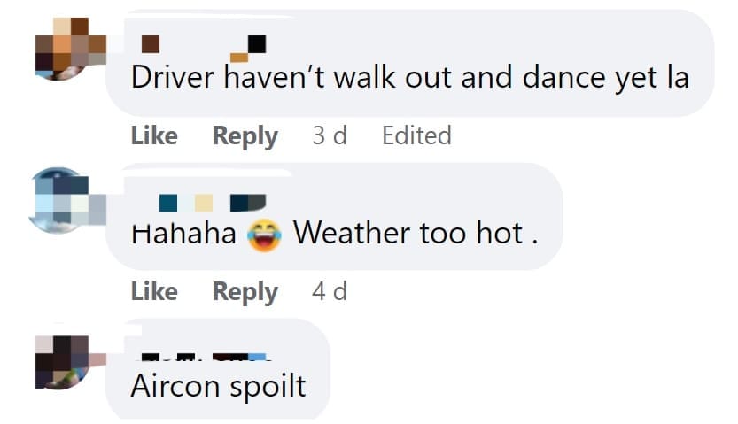
Task: Open the profile picture beside the 'Driver haven't walk out' comment
Action: 71,49
